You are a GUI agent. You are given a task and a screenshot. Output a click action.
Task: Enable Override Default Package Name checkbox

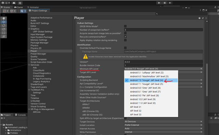tap(125, 48)
